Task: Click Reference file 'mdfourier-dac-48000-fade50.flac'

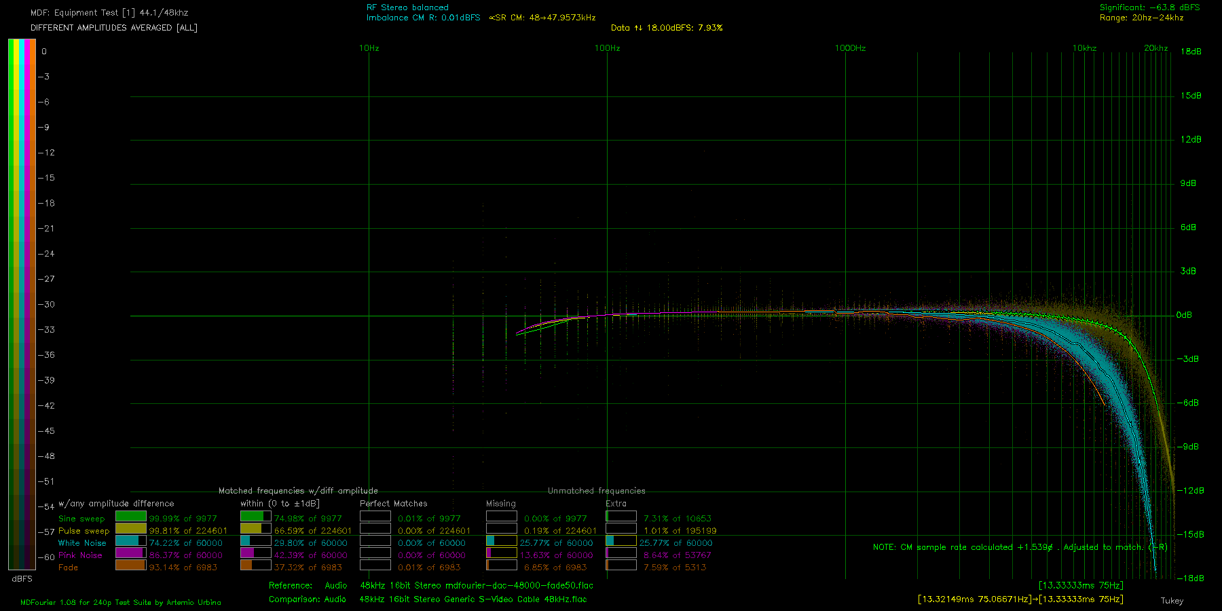Action: point(519,585)
